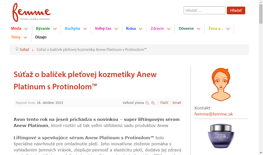Expand the Žena a... menu chevron
The width and height of the screenshot is (263, 155).
[x=228, y=29]
